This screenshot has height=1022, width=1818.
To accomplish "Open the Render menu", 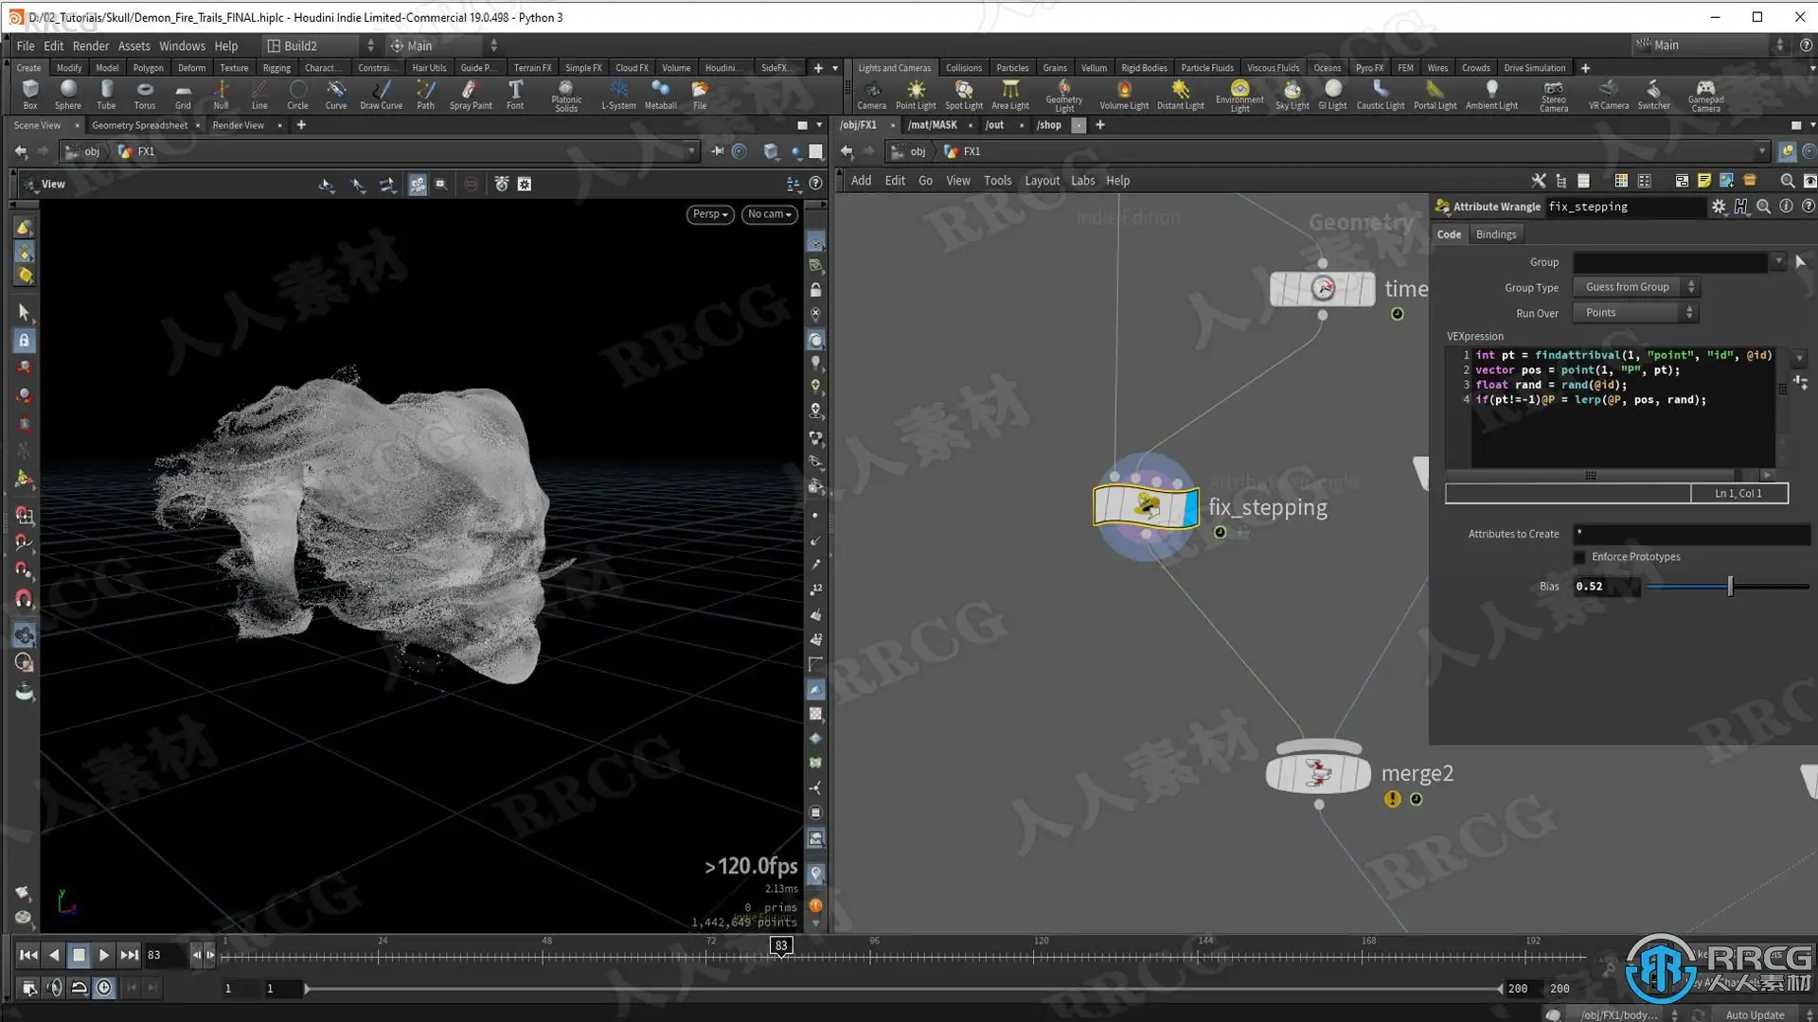I will pos(90,45).
